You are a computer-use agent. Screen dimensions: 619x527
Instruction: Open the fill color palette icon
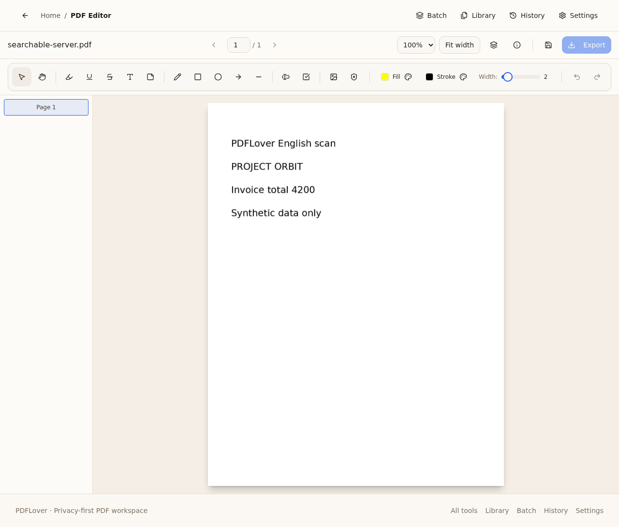(408, 77)
